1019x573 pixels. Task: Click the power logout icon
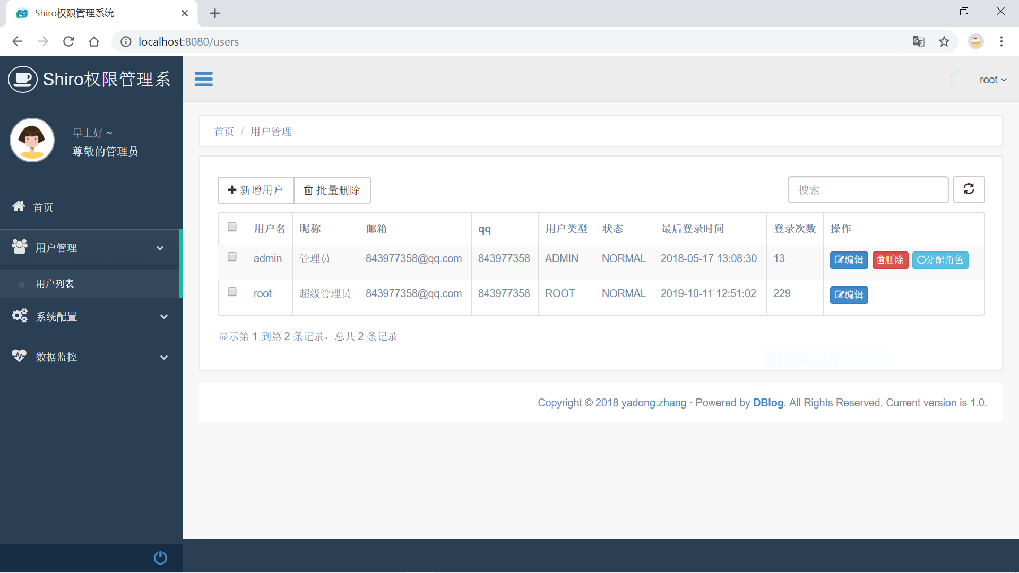pos(160,558)
